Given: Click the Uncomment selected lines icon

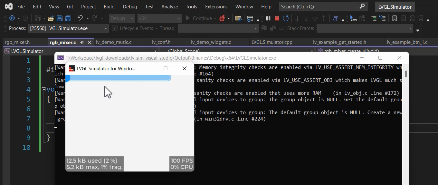Looking at the screenshot, I should click(x=383, y=18).
